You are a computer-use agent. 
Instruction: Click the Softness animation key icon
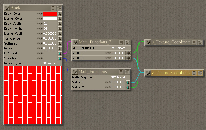click(x=40, y=44)
